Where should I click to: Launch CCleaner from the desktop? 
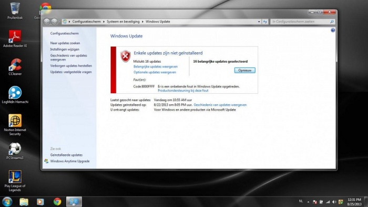click(x=15, y=67)
